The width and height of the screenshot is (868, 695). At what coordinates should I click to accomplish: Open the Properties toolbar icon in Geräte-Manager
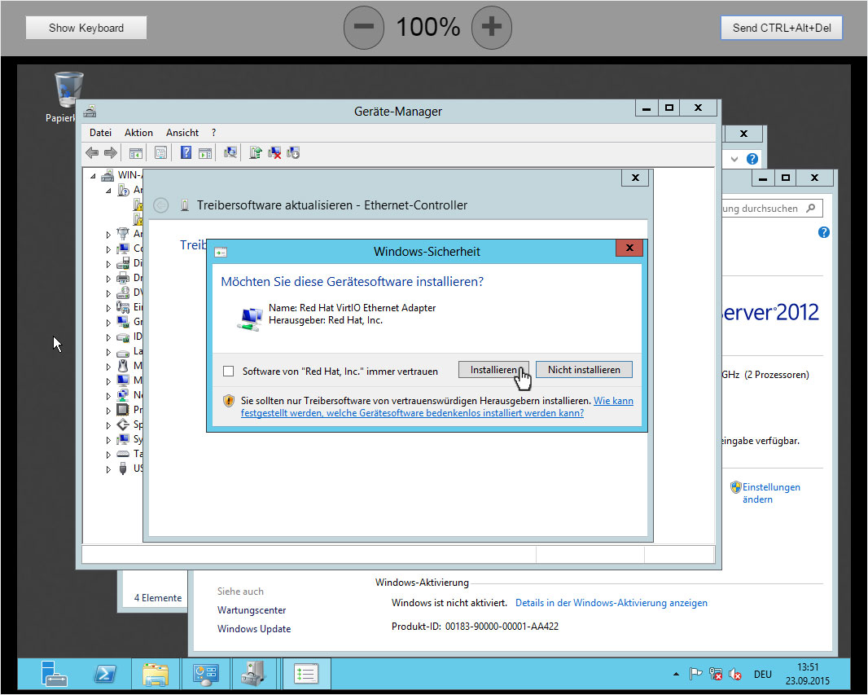click(160, 153)
